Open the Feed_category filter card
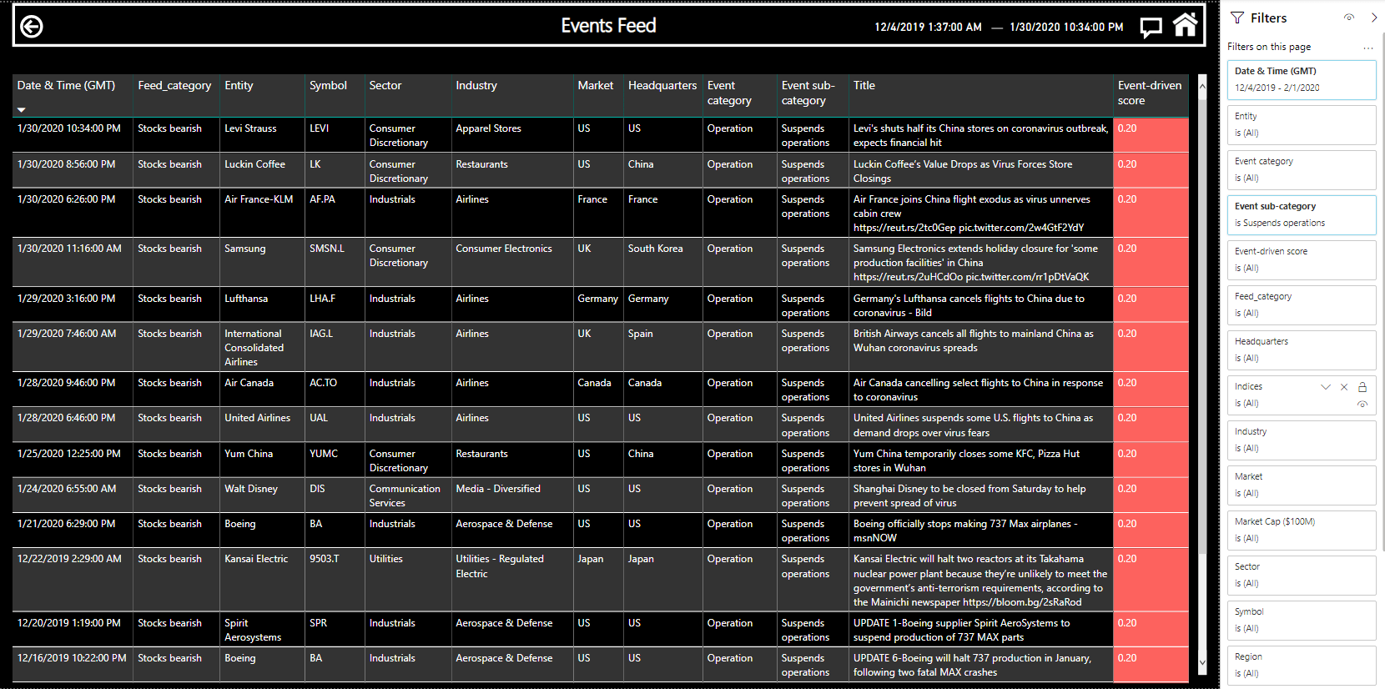1385x689 pixels. click(1302, 305)
